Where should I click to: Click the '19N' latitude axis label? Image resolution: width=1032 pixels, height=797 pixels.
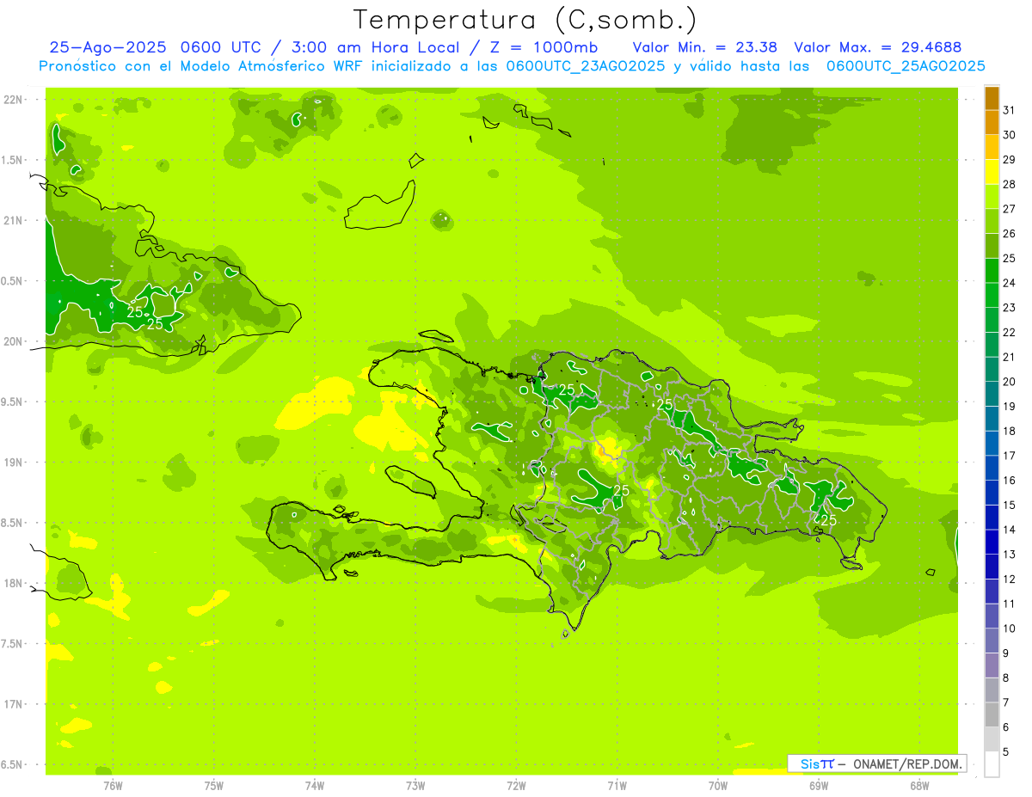pyautogui.click(x=13, y=463)
